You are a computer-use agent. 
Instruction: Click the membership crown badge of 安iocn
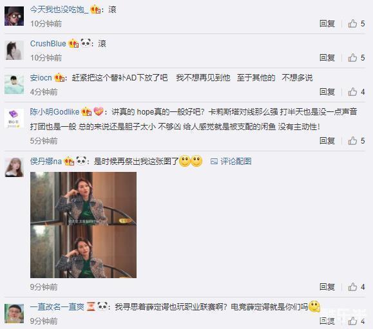pyautogui.click(x=59, y=78)
